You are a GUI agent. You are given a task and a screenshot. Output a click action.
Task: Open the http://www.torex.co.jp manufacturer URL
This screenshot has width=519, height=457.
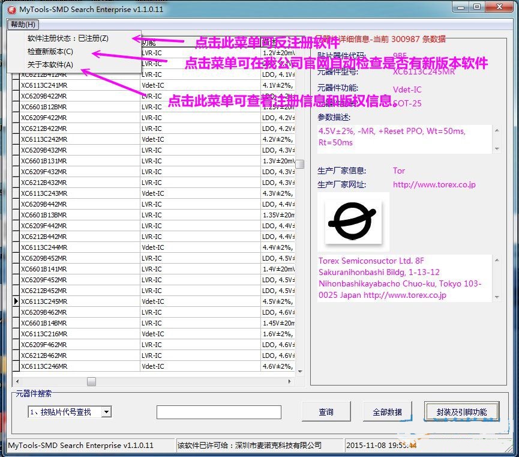(434, 184)
